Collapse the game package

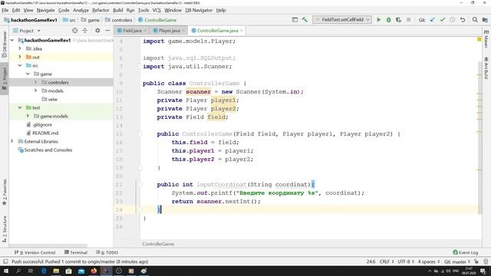pos(28,74)
